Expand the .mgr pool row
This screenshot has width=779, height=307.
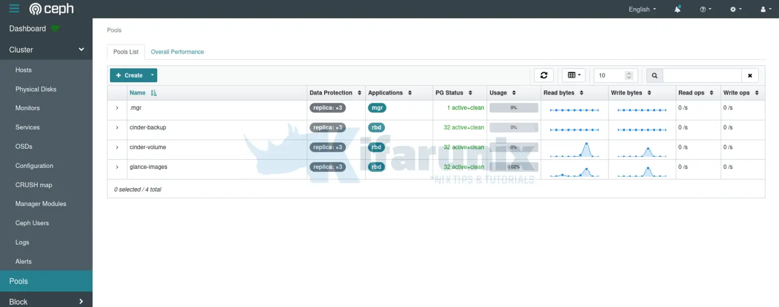tap(116, 108)
